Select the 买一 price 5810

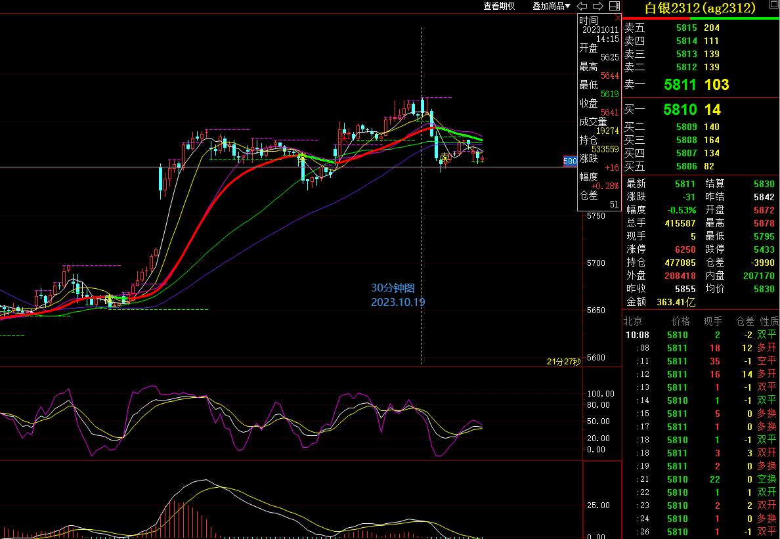[x=680, y=110]
